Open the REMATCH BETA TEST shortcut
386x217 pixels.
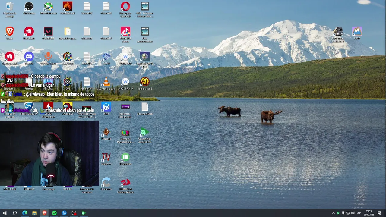tap(145, 60)
